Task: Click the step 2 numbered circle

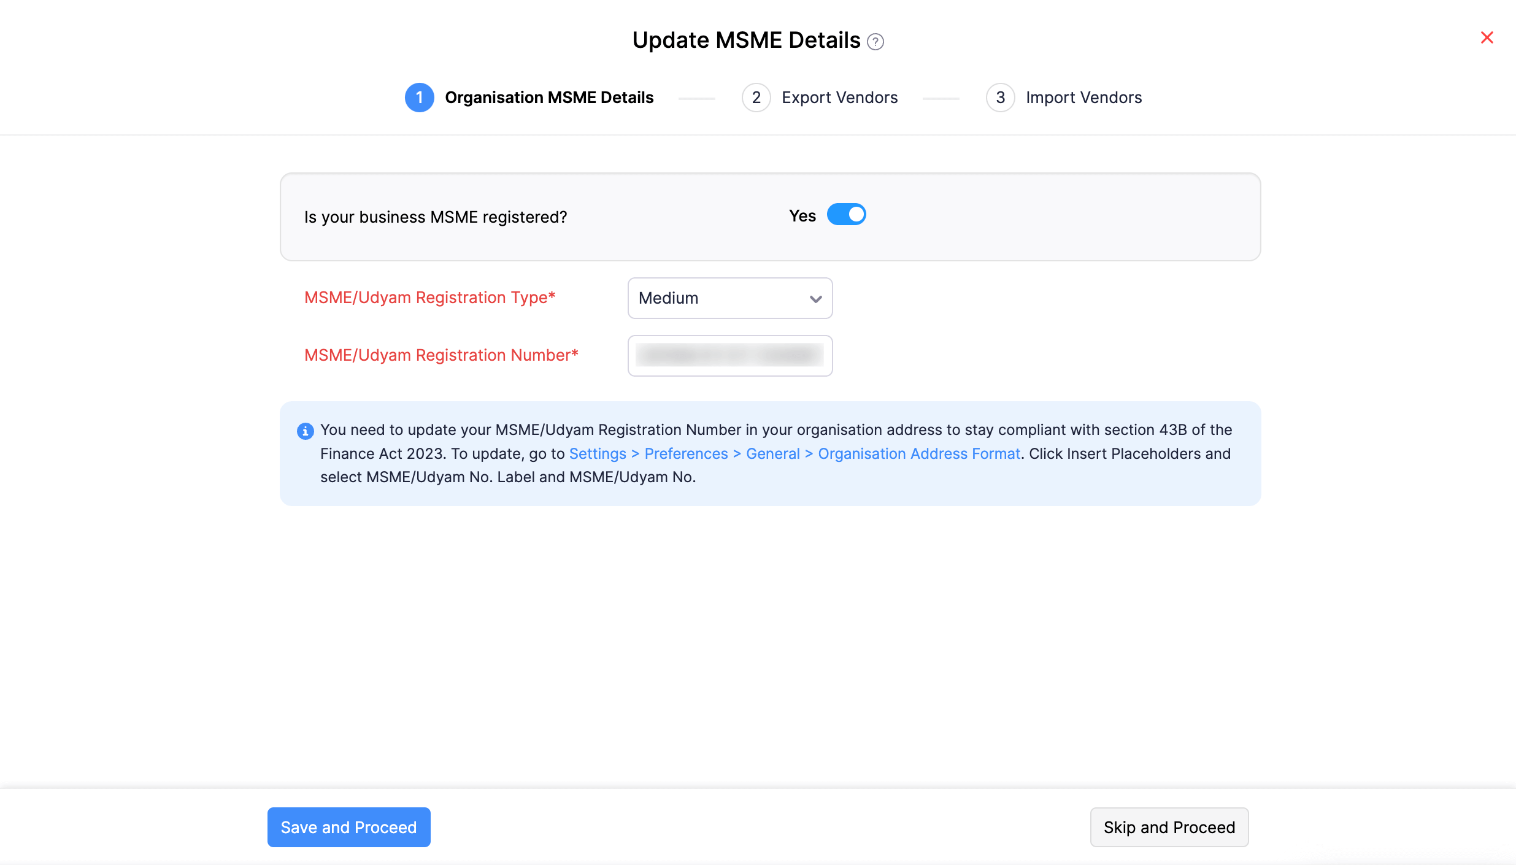Action: point(756,97)
